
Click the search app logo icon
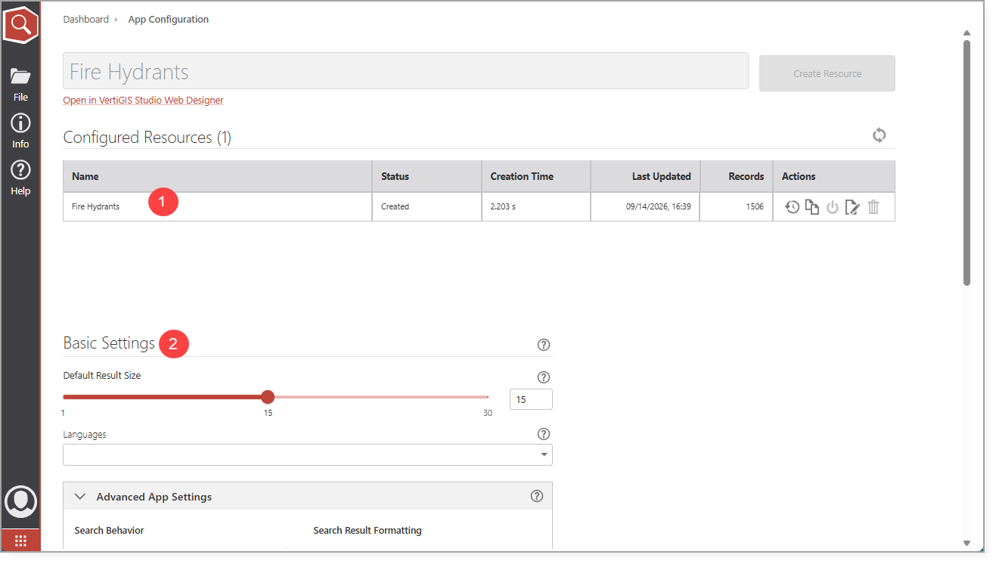pos(20,23)
